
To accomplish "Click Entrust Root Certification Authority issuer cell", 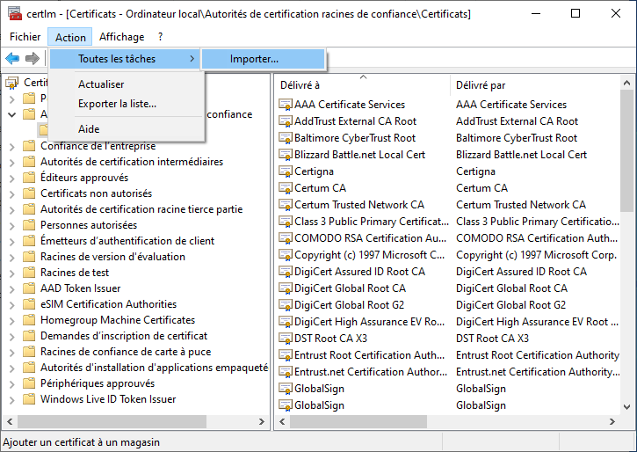I will [538, 355].
